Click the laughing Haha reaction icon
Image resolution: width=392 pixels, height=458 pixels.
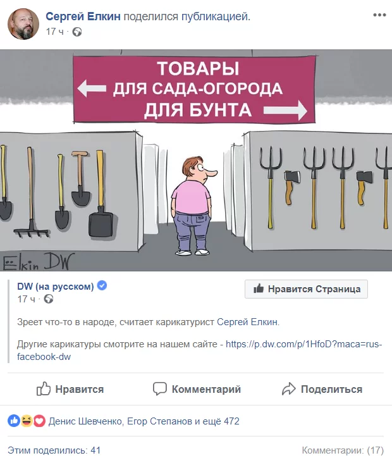(27, 421)
